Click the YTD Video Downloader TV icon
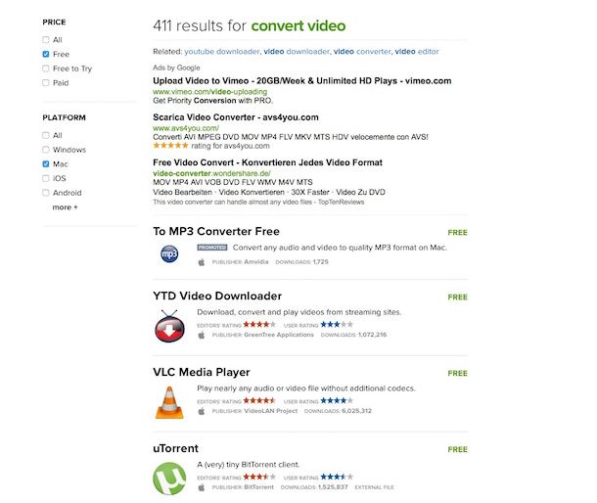Viewport: 597px width, 503px height. pos(169,326)
